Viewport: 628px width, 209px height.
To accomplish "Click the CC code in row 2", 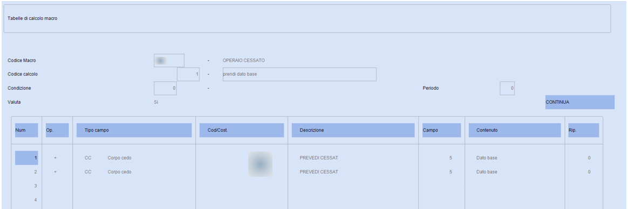I will 88,172.
